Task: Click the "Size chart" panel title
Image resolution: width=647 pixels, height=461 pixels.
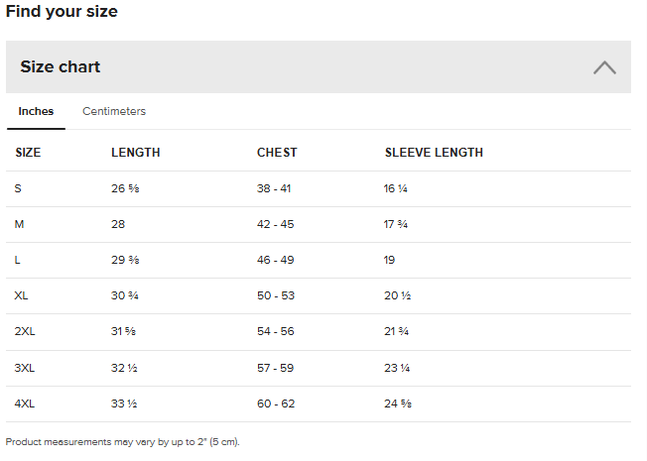Action: coord(61,67)
